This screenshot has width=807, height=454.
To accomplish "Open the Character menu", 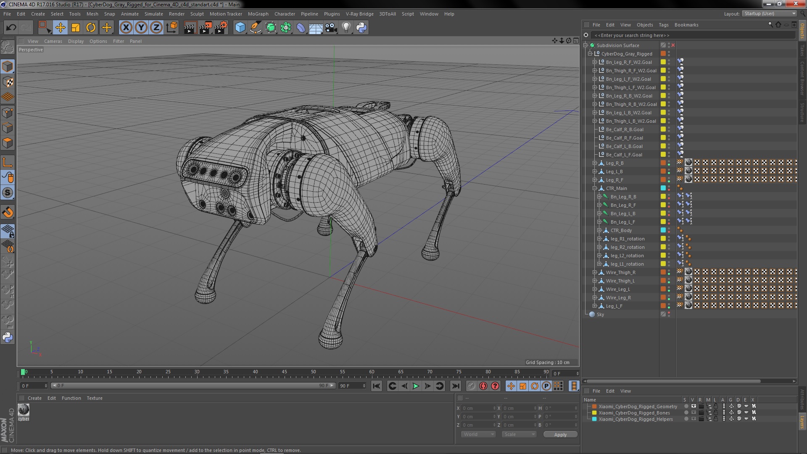I will point(285,14).
